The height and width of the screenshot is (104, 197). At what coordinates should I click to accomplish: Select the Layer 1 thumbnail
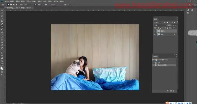point(158,31)
